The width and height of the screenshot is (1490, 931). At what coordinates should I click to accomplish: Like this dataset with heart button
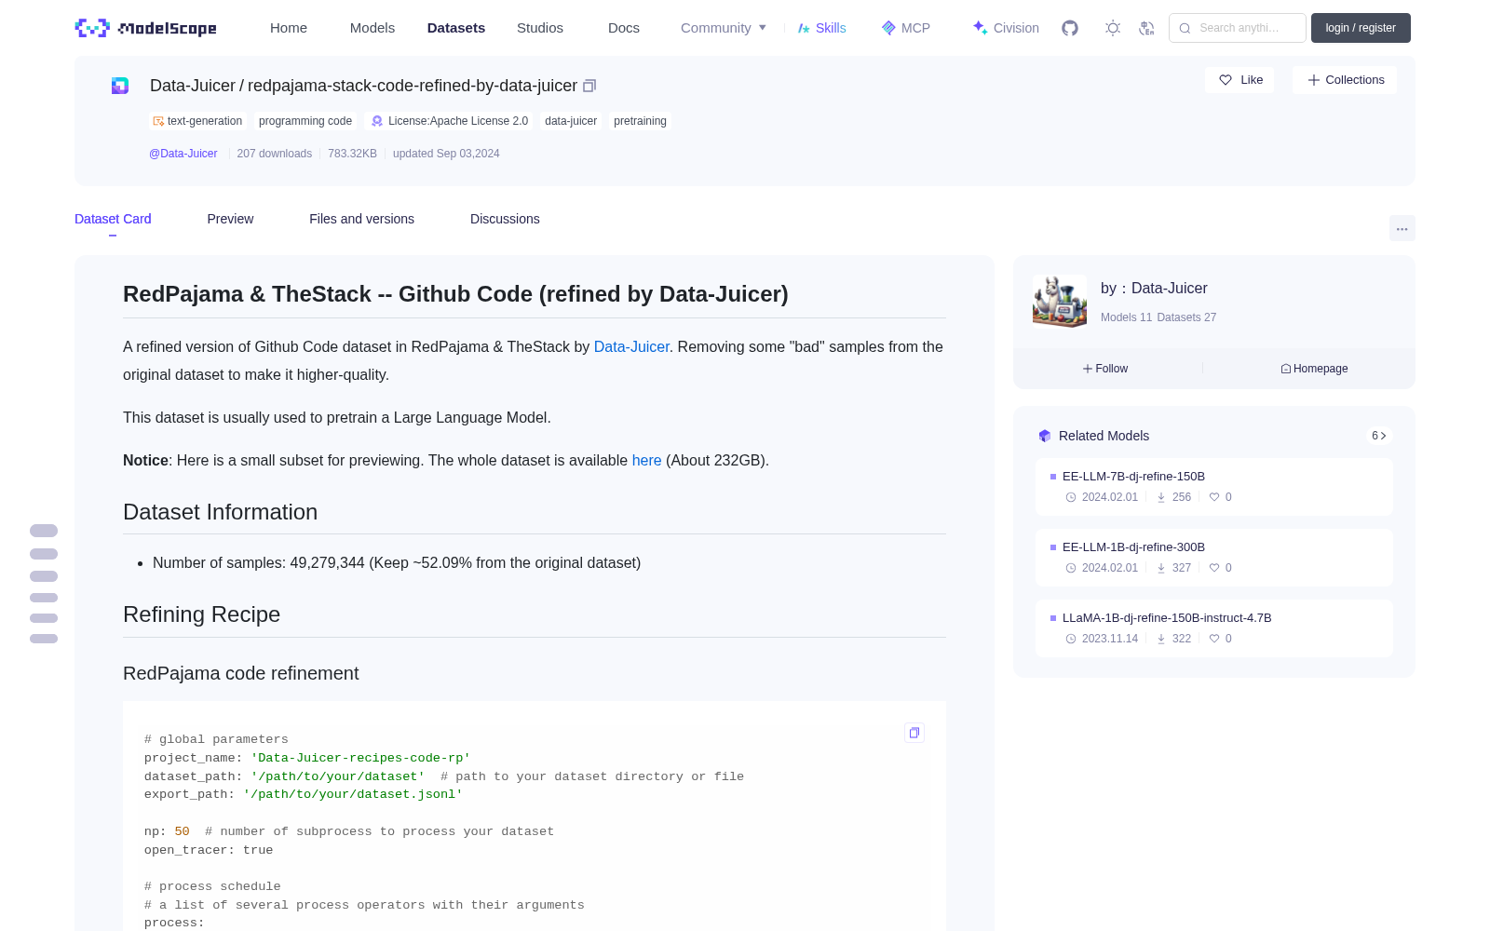pos(1239,80)
